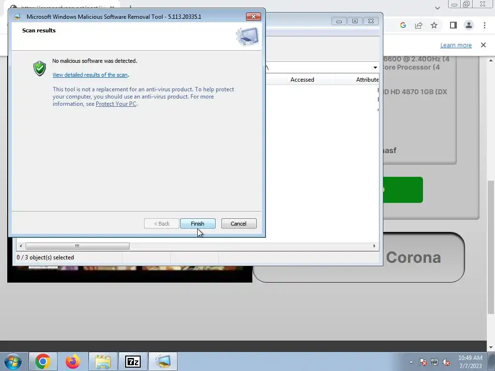This screenshot has height=371, width=495.
Task: Open the 'Protect Your PC' link
Action: (x=116, y=104)
